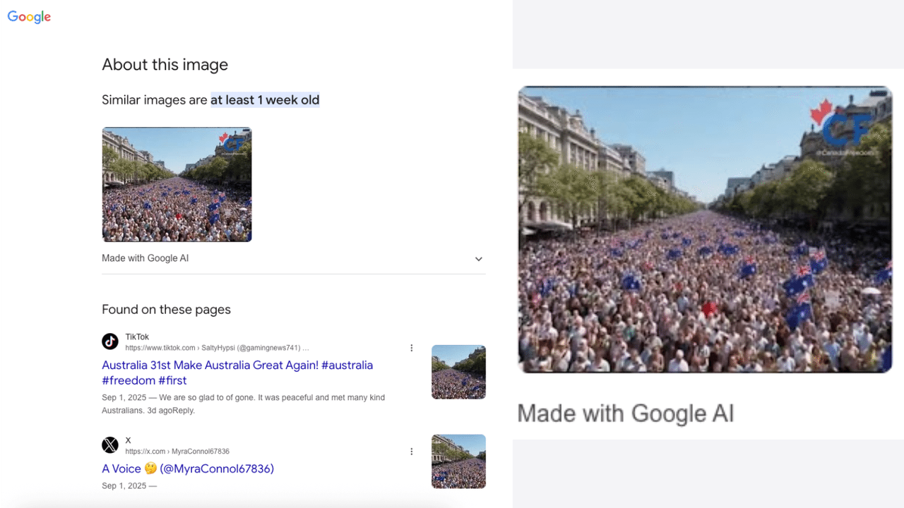Click the Google logo
904x508 pixels.
[x=28, y=16]
